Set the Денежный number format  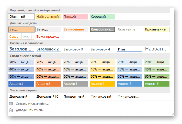pos(21,97)
